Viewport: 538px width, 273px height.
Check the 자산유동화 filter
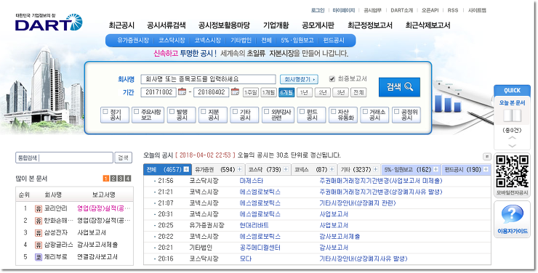coord(334,112)
